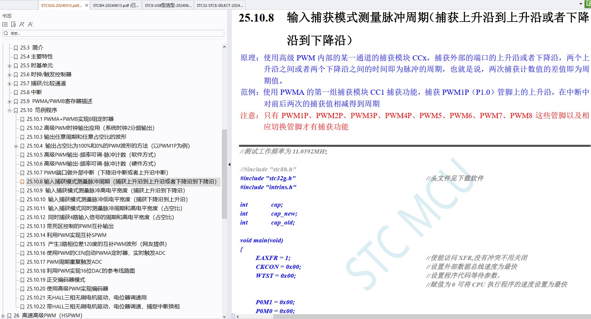The width and height of the screenshot is (591, 319).
Task: Click the orange bookmark icon beside 25.10.8
Action: 22,182
